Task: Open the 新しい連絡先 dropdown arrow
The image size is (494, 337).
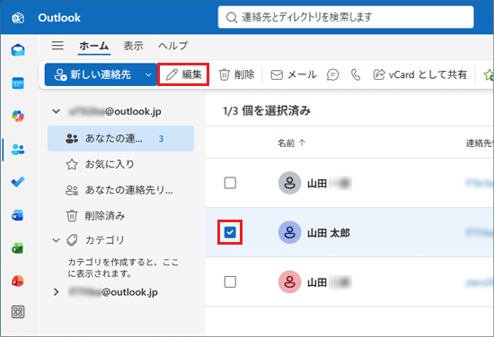Action: (148, 74)
